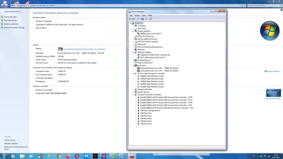Collapse the Processors category
The width and height of the screenshot is (283, 159).
[133, 66]
